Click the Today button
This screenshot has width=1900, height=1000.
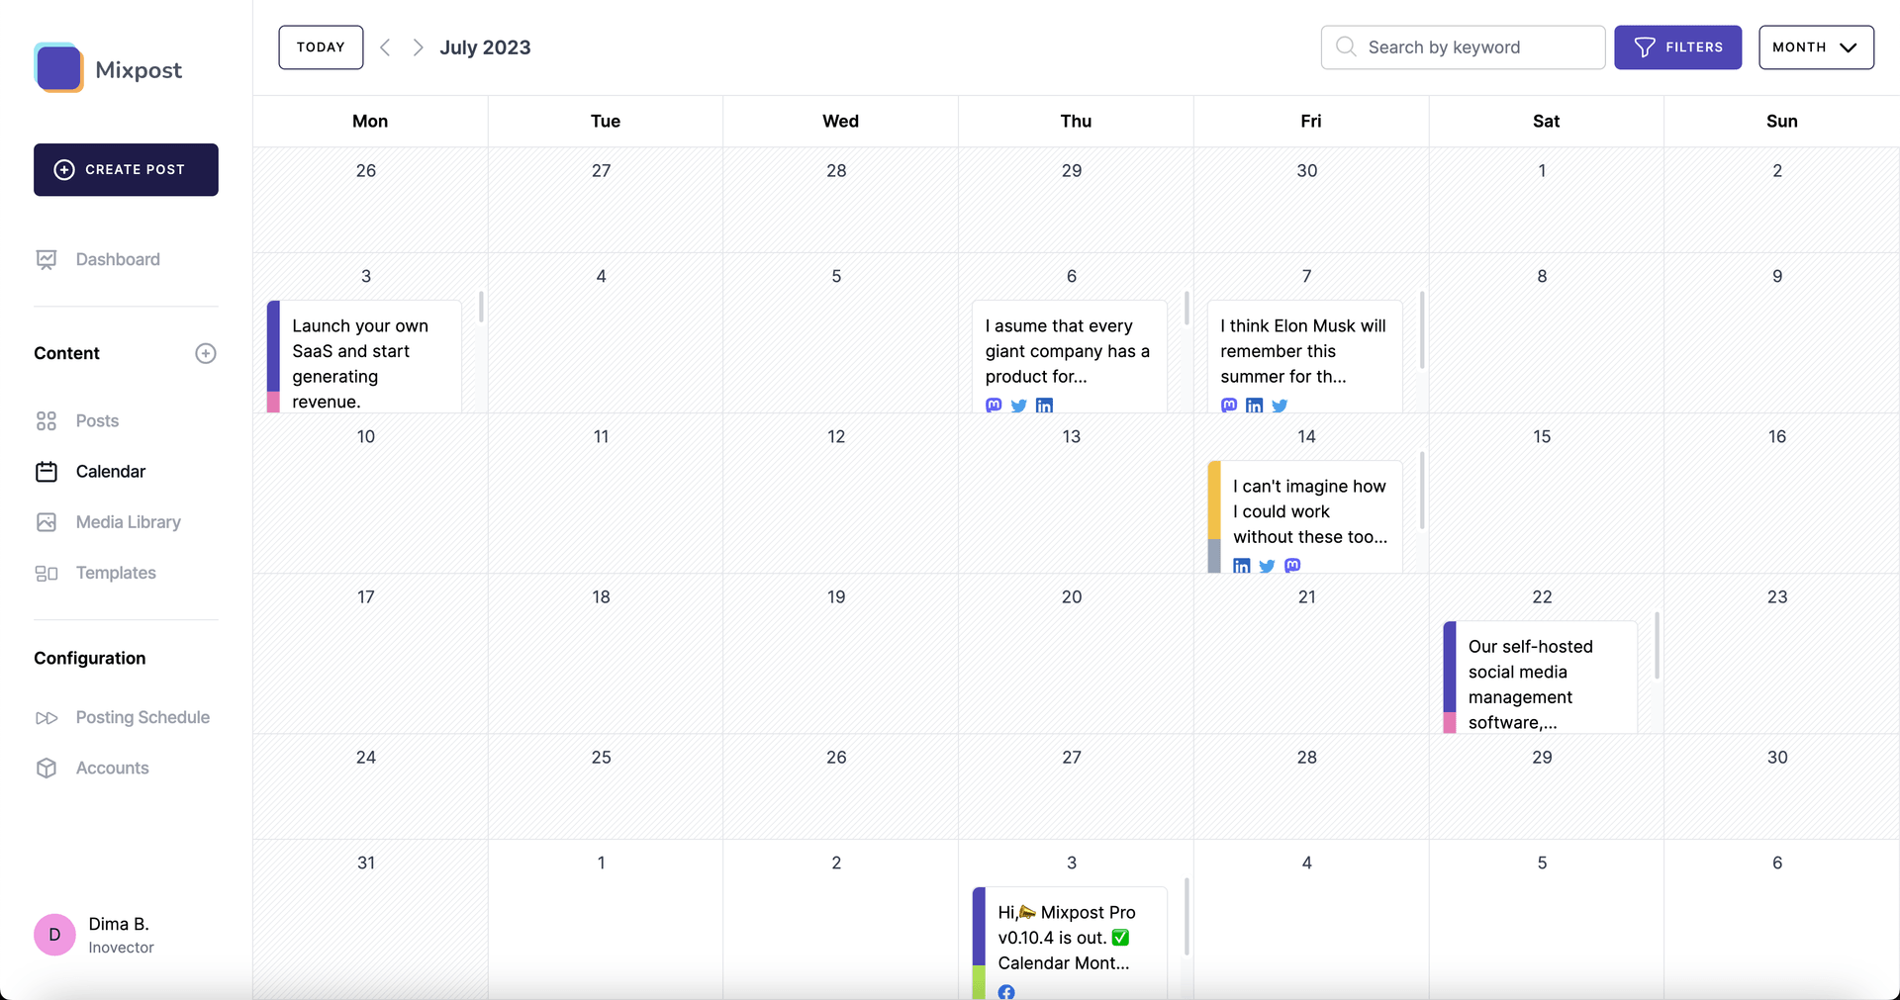(x=321, y=47)
